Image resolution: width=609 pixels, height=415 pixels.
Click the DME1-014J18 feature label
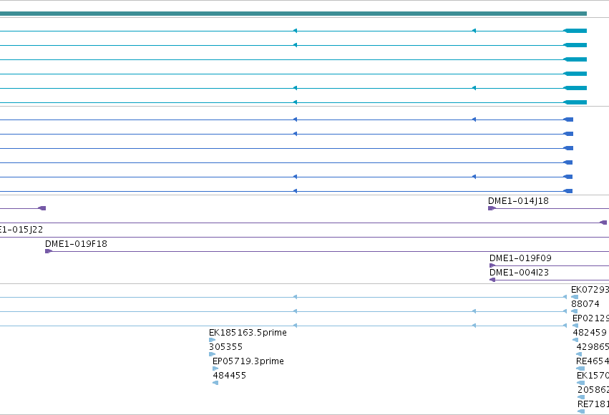[x=518, y=201]
